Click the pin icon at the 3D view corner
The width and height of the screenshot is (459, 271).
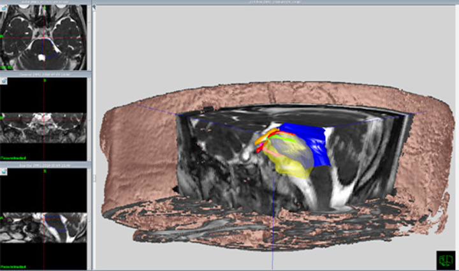(x=94, y=7)
